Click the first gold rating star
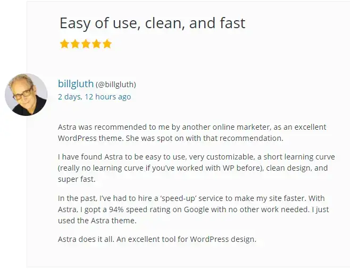The height and width of the screenshot is (269, 350). click(64, 44)
